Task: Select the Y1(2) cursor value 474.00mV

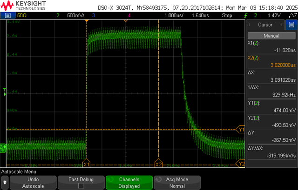Action: point(284,110)
